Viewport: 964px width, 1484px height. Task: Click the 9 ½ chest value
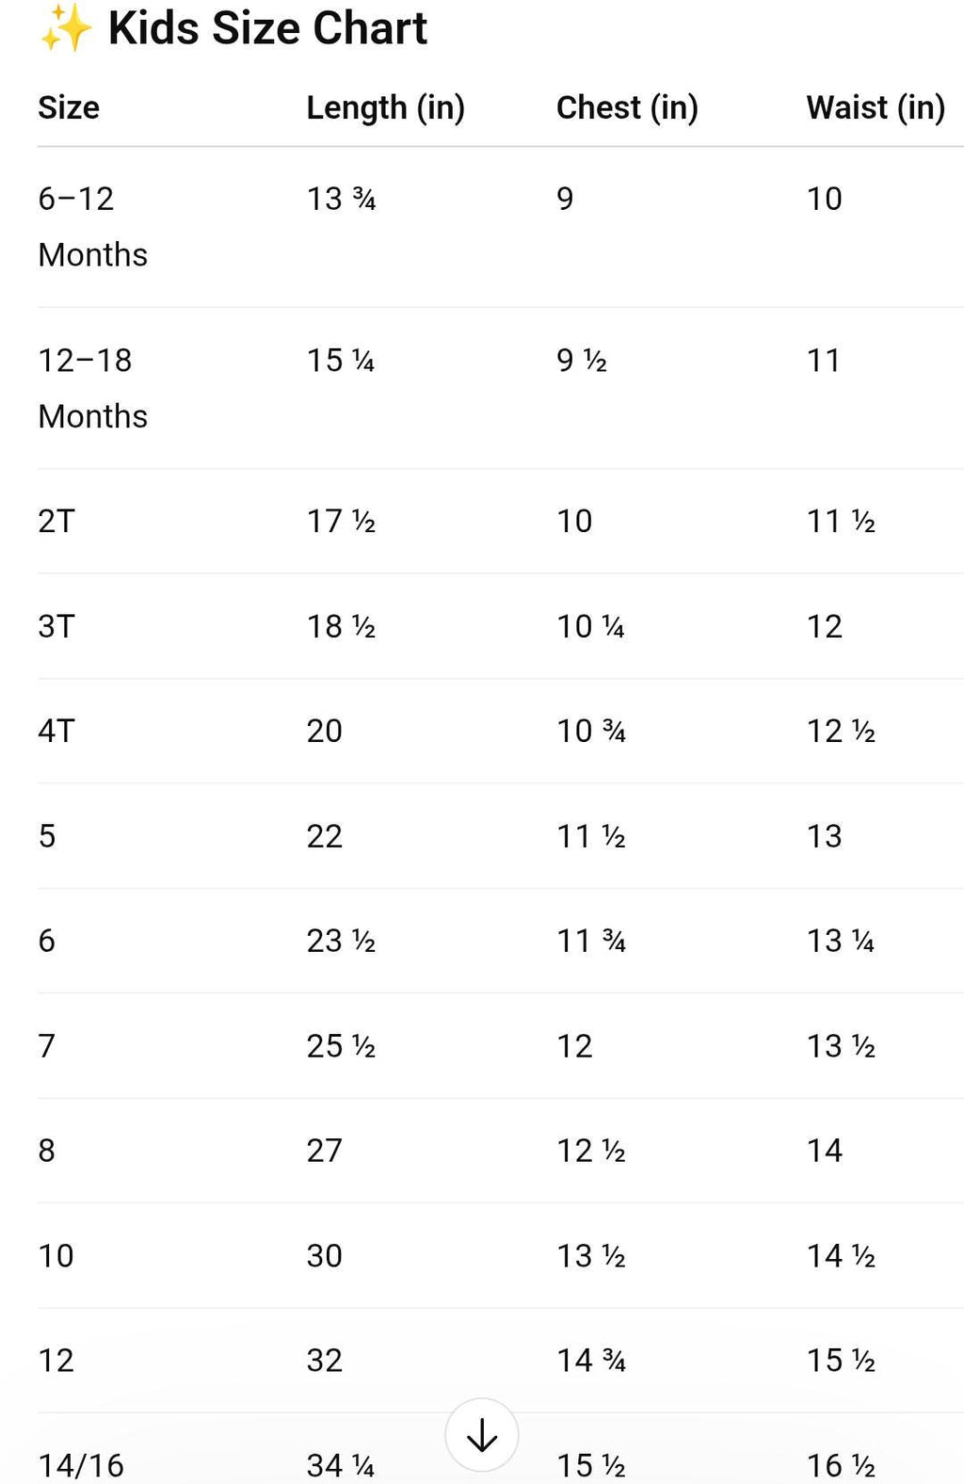pos(582,360)
